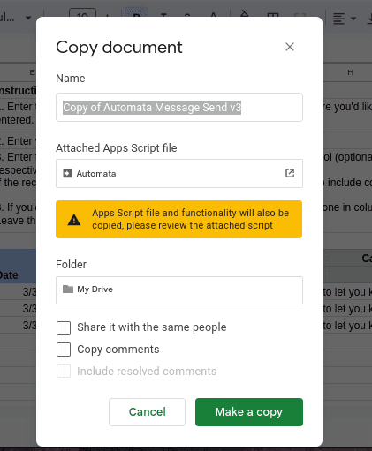
Task: Click the document Name input field
Action: [179, 108]
